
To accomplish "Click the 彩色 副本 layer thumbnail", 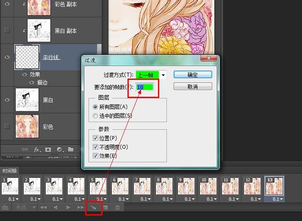I will pos(39,7).
